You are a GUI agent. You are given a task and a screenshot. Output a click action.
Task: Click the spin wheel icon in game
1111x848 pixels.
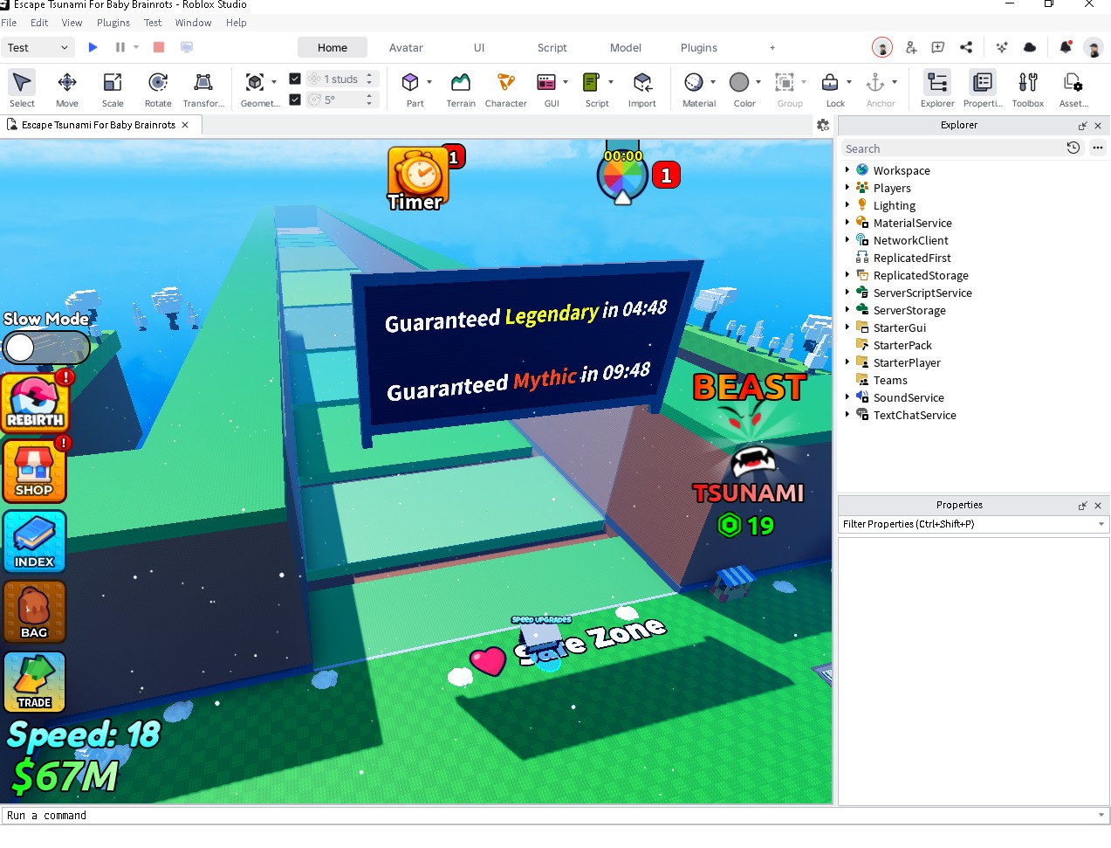tap(622, 175)
